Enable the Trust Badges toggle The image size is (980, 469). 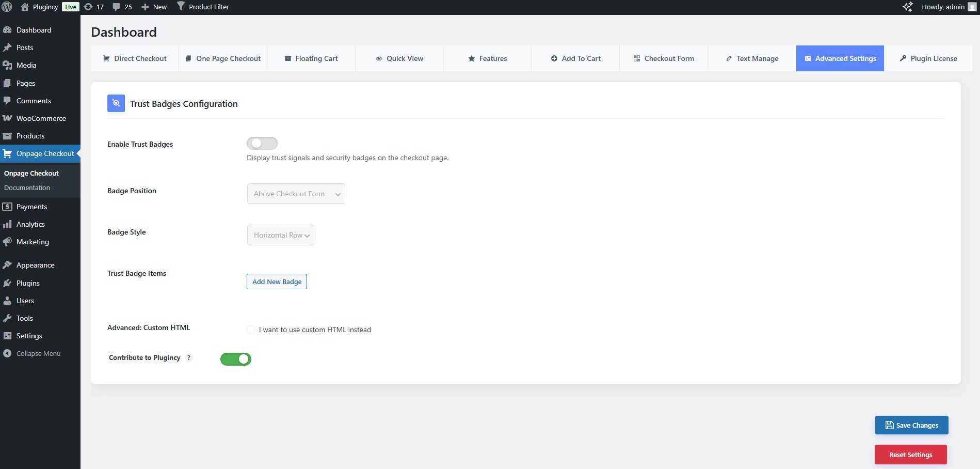tap(262, 143)
